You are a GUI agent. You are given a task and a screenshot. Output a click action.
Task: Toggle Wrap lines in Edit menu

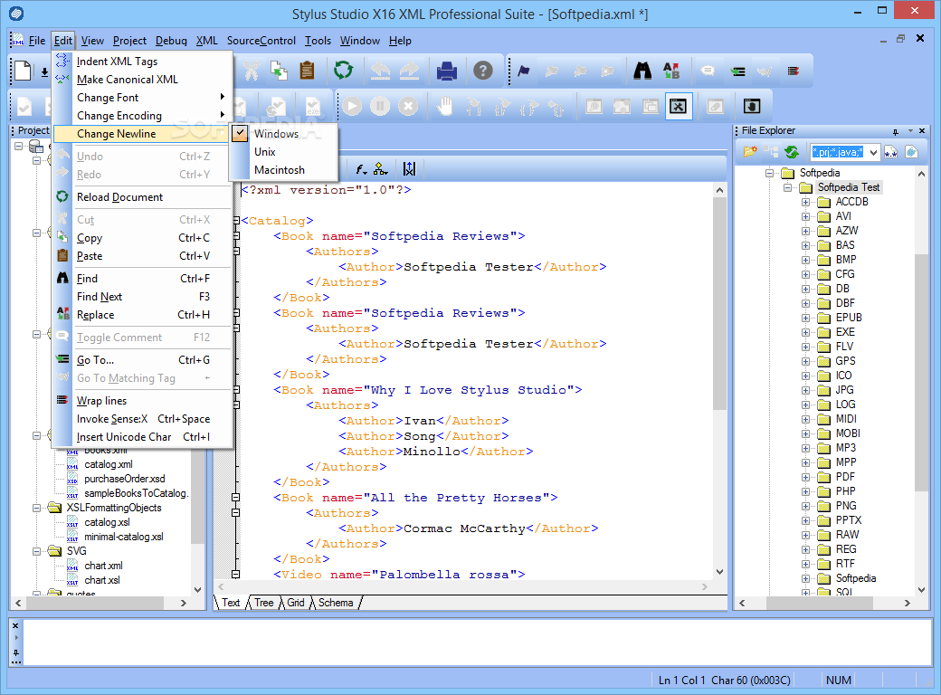click(142, 401)
